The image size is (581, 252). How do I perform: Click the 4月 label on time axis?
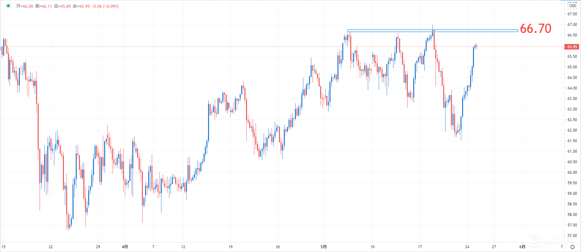pos(125,247)
